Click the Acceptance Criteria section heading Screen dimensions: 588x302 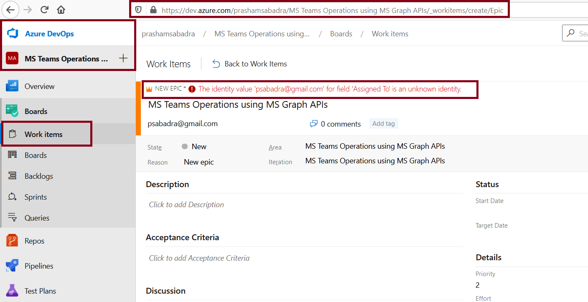pyautogui.click(x=182, y=237)
